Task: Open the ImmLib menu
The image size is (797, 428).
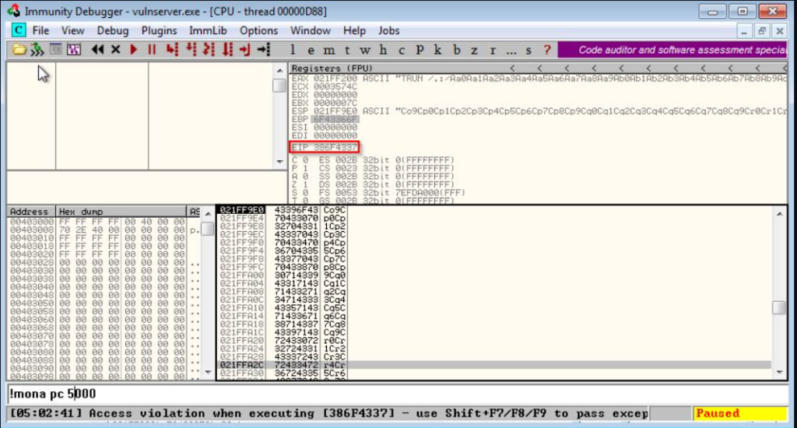Action: point(208,30)
